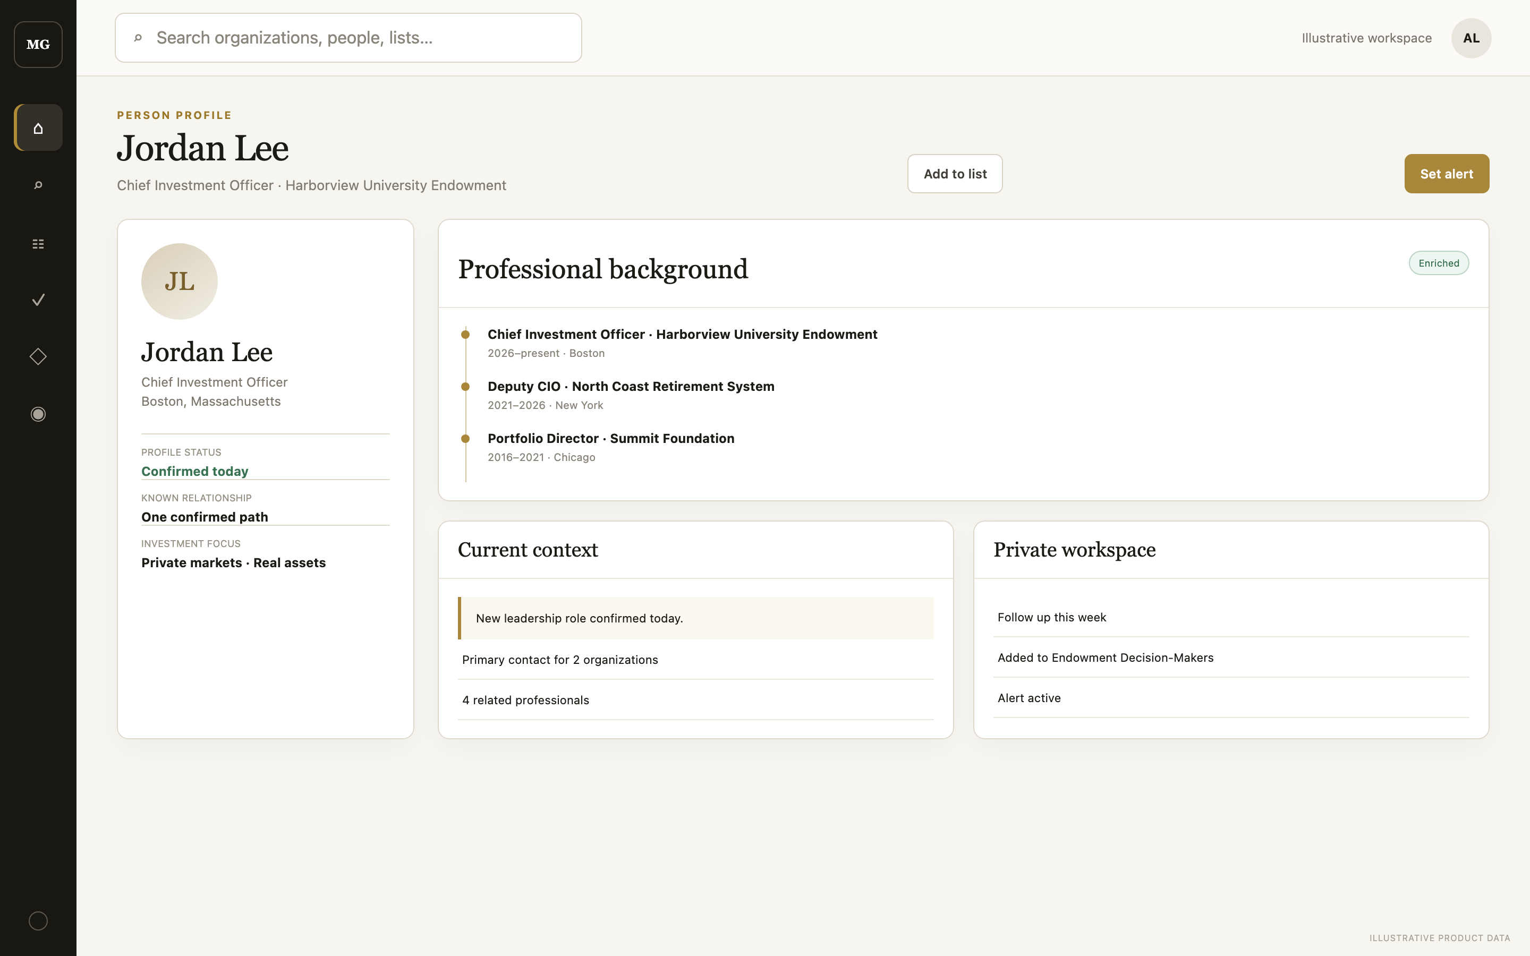Click timeline dot for Deputy CIO role
Screen dimensions: 1530x956
(x=465, y=386)
